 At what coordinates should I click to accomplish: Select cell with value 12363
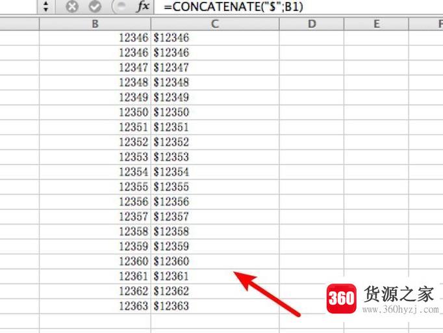click(x=95, y=306)
